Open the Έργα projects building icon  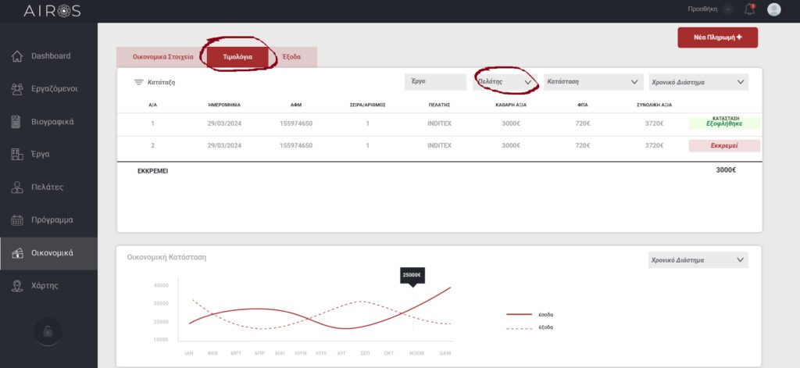16,155
